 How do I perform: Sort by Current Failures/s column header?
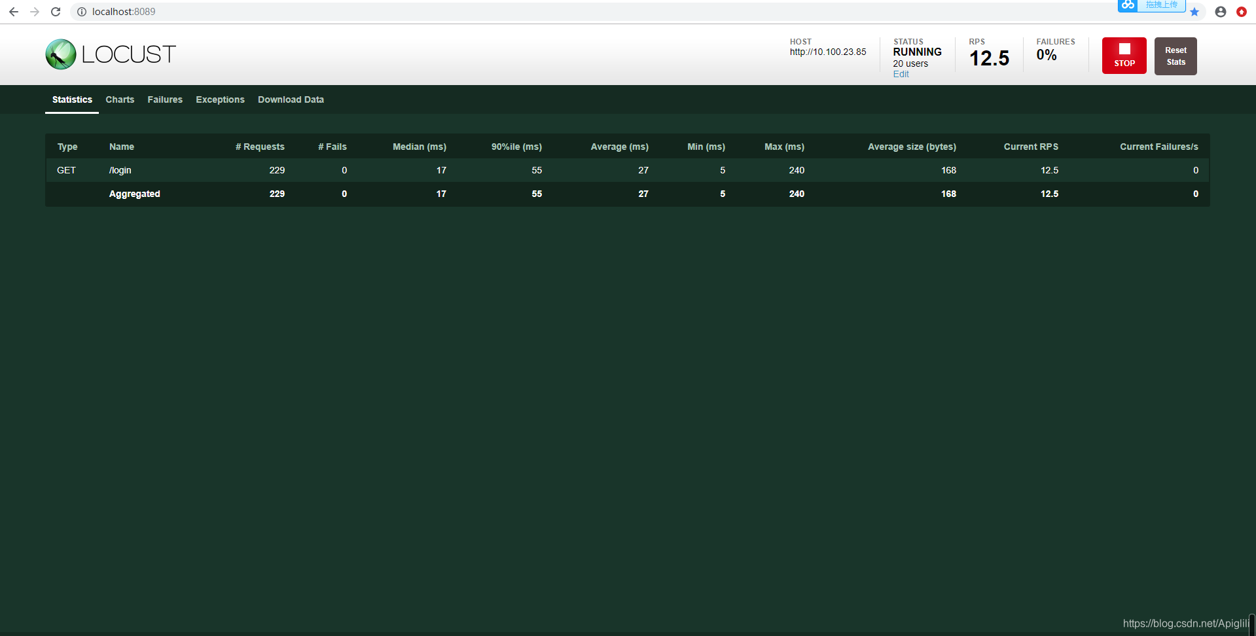pos(1158,147)
